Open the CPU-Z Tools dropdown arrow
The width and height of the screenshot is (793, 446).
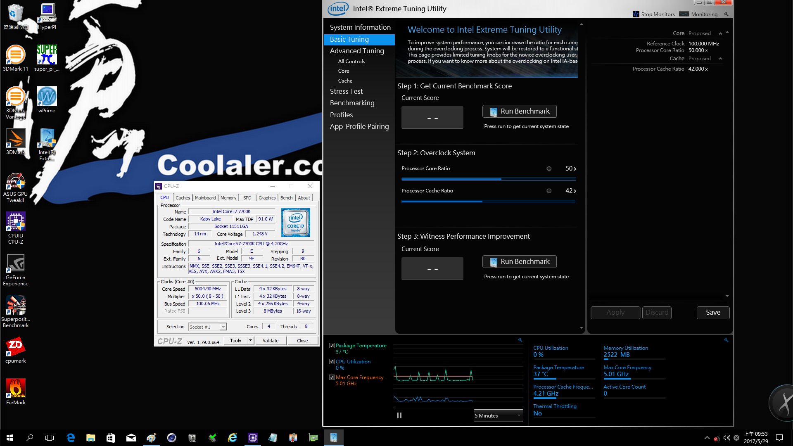[250, 341]
